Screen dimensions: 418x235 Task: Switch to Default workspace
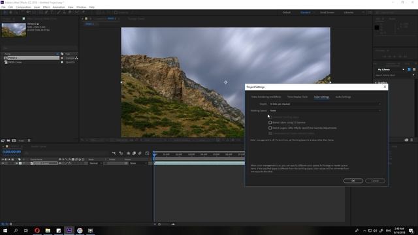(287, 12)
